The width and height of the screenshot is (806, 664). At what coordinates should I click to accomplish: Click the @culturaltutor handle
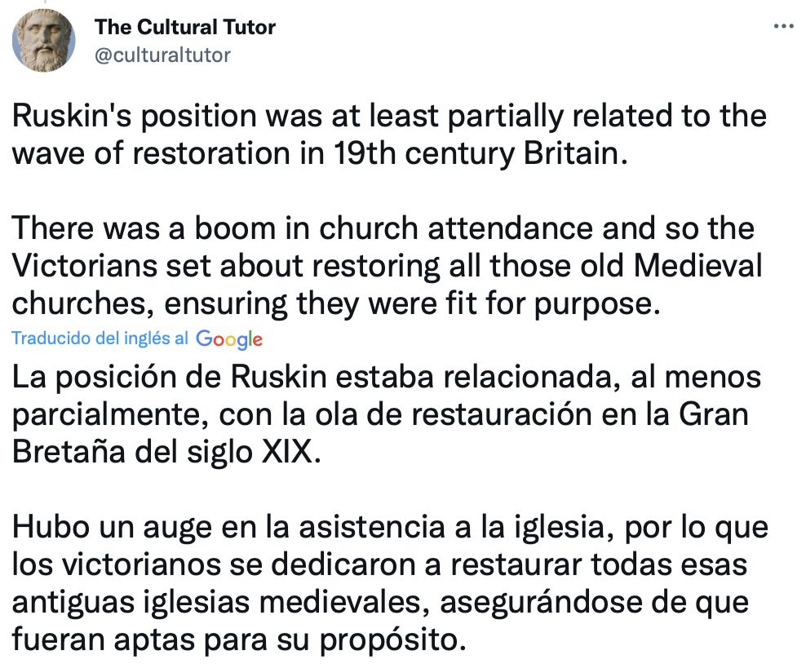click(x=163, y=55)
